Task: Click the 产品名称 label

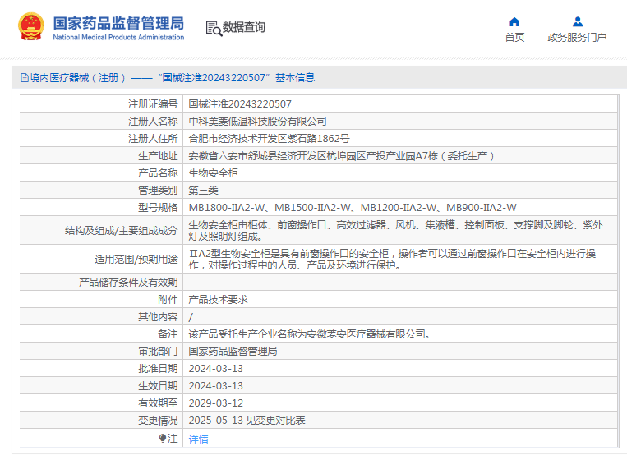Action: tap(158, 173)
